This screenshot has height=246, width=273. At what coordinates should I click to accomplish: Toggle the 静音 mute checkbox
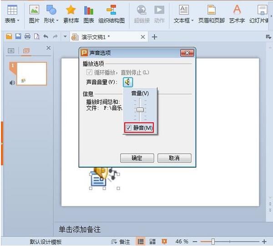click(128, 128)
